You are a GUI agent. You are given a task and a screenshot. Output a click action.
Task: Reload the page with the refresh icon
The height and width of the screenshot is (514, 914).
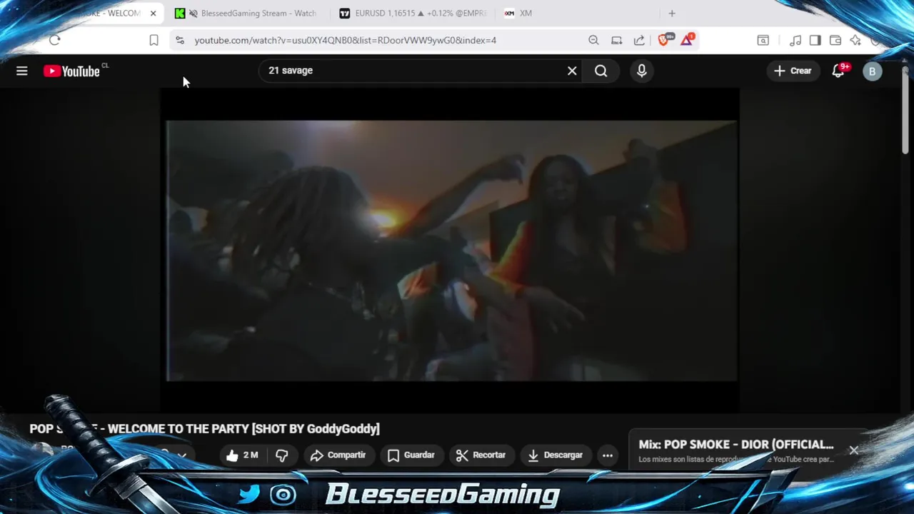coord(55,40)
